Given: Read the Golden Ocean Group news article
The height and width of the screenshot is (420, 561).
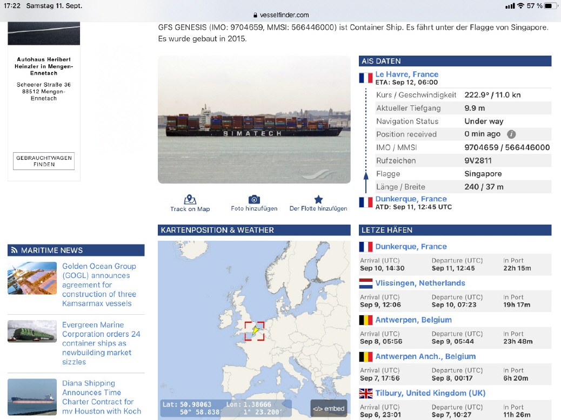Looking at the screenshot, I should coord(99,284).
